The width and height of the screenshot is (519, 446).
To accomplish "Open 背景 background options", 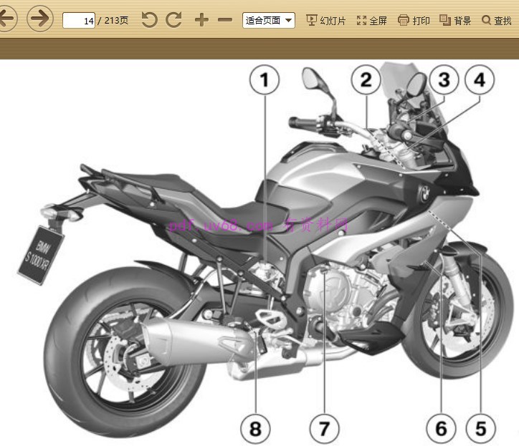I will [x=455, y=21].
